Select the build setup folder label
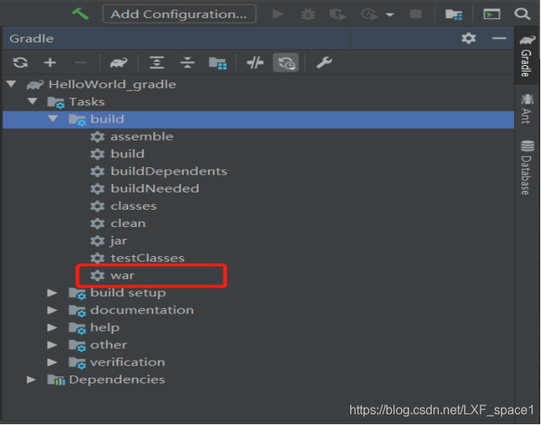 128,293
